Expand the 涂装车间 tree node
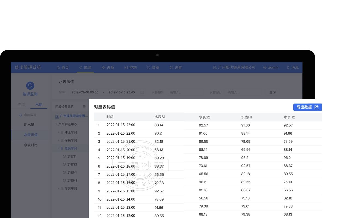Screen dimensions: 355x218 tap(58, 140)
